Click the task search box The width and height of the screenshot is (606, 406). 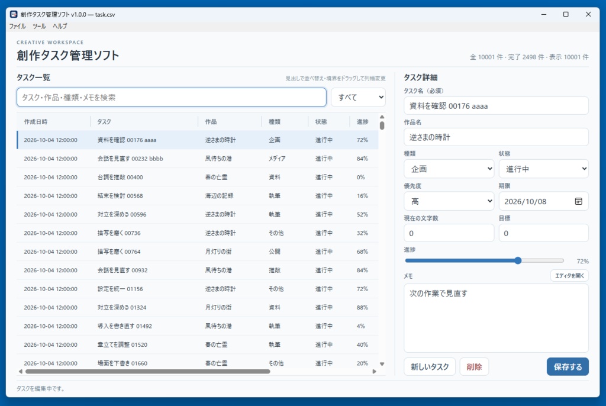[x=171, y=98]
